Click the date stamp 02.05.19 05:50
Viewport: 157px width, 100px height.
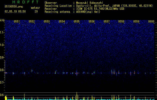(x=15, y=11)
